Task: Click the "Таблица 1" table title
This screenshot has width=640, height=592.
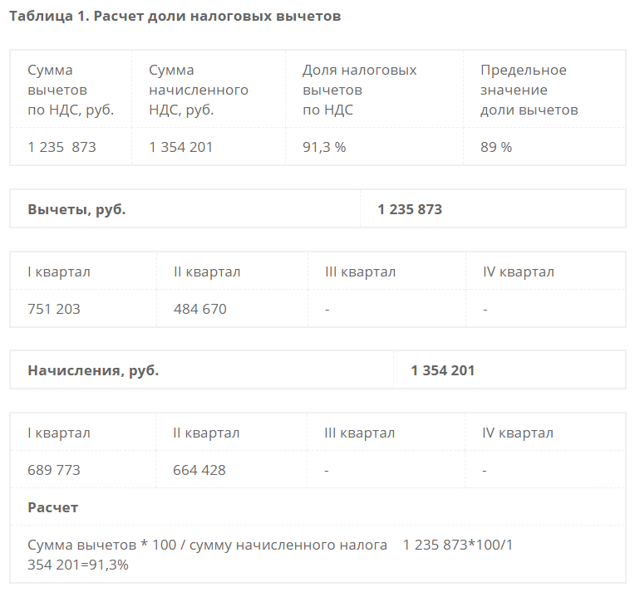Action: (x=175, y=17)
